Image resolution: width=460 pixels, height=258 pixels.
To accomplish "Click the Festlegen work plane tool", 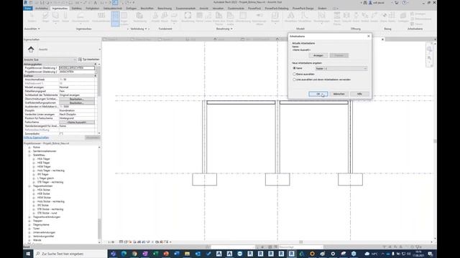I will point(403,17).
